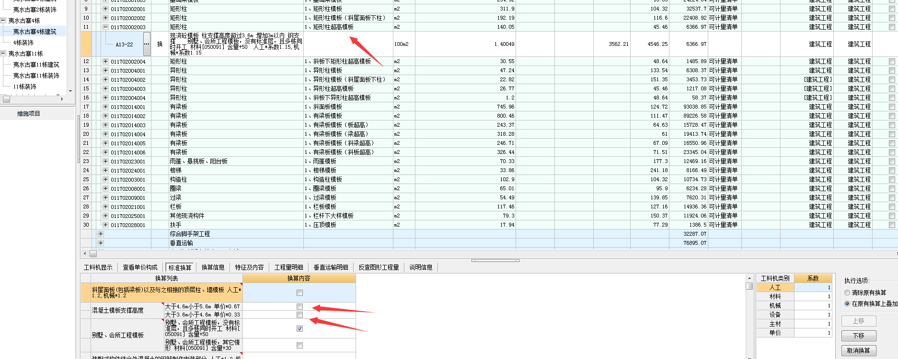Select 4栋装饰 in the project tree

click(23, 43)
